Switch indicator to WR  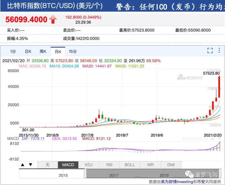(151, 165)
